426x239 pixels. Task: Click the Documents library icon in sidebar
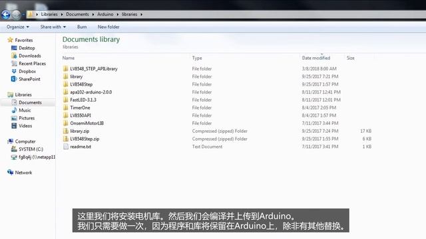[14, 102]
